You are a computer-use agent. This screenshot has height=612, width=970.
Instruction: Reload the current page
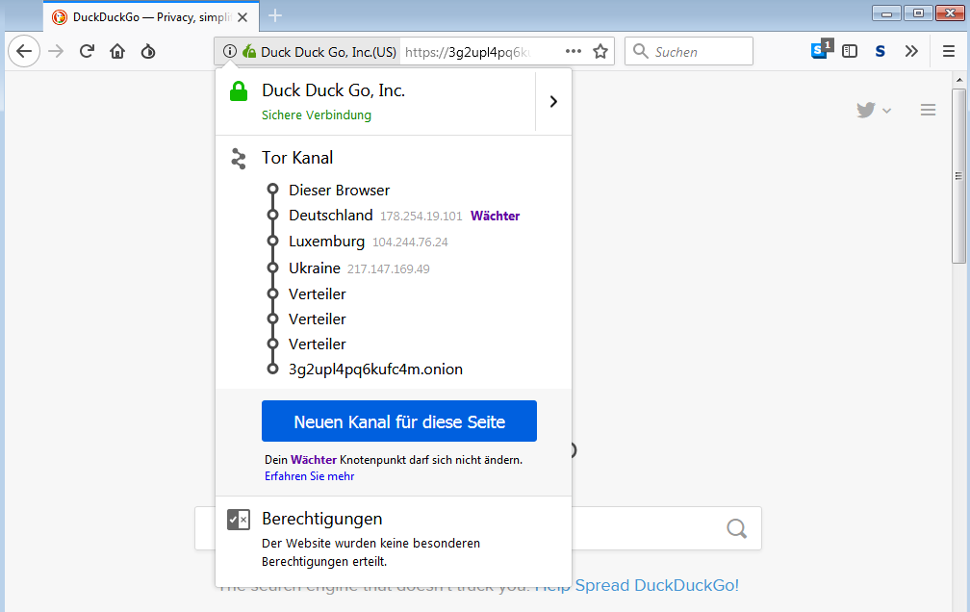point(87,51)
